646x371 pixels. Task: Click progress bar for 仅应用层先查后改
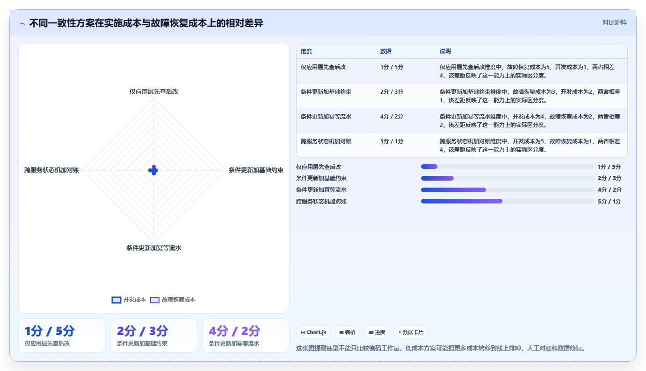pos(507,167)
